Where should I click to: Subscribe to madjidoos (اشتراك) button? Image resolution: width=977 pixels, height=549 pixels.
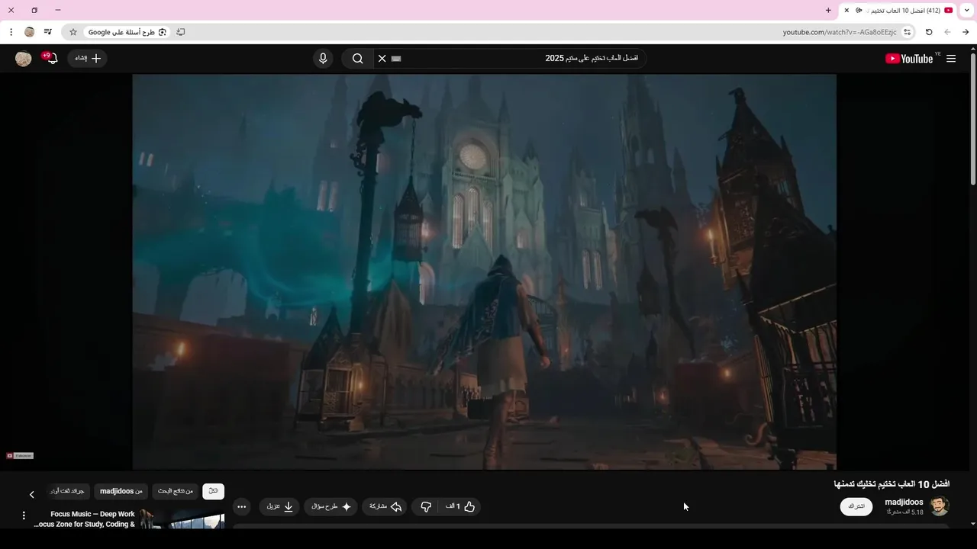856,506
